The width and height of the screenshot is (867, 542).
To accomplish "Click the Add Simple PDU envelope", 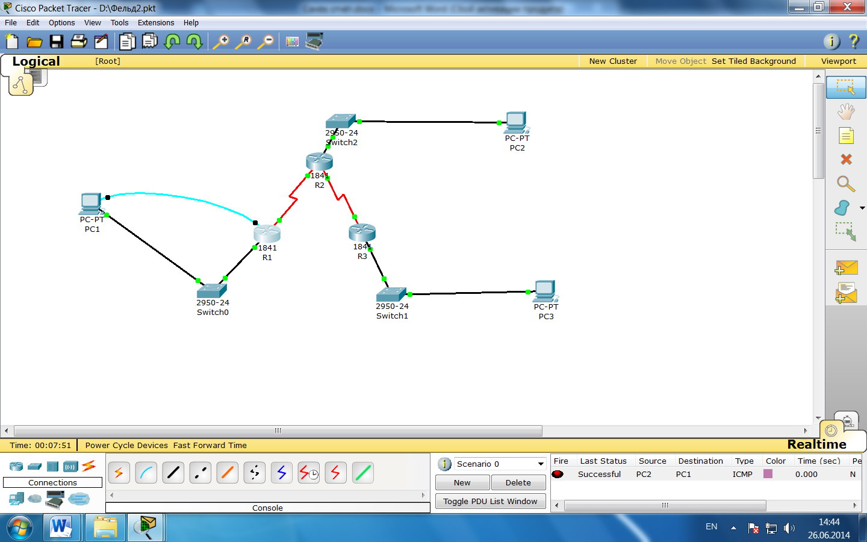I will tap(846, 267).
